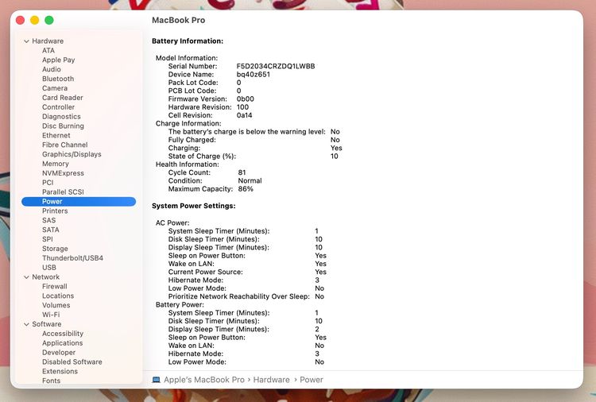596x402 pixels.
Task: Click device name bq40z651
Action: [x=253, y=75]
